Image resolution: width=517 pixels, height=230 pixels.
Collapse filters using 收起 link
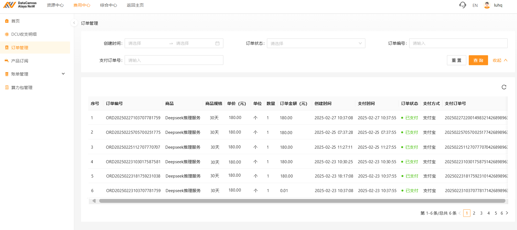point(500,60)
